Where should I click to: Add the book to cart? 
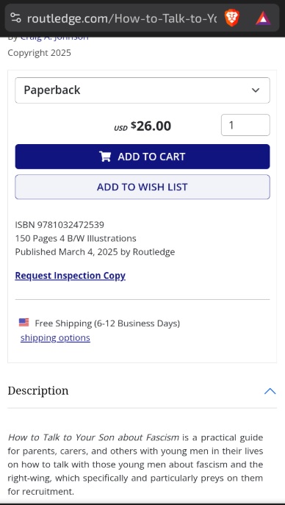[142, 157]
